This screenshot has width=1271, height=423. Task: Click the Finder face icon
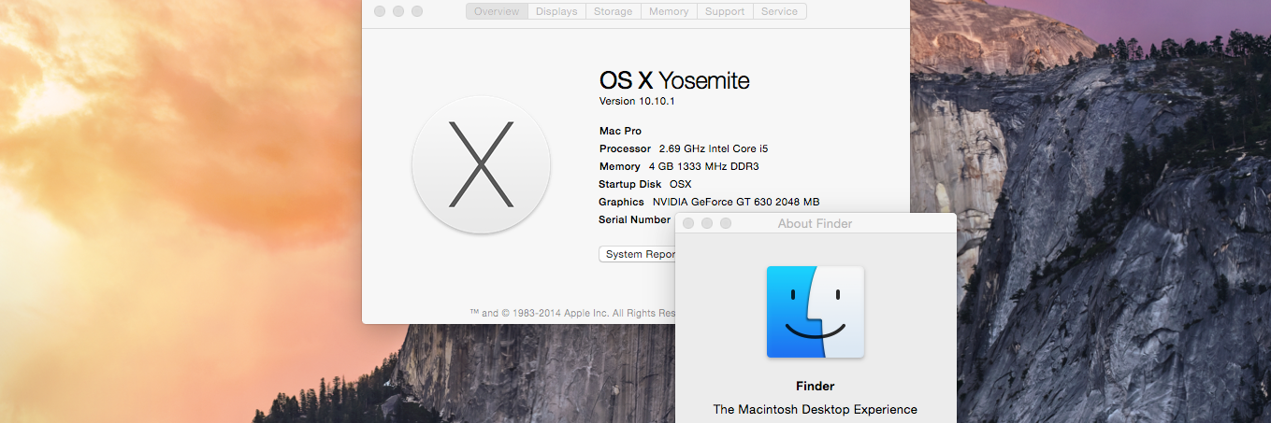[816, 312]
